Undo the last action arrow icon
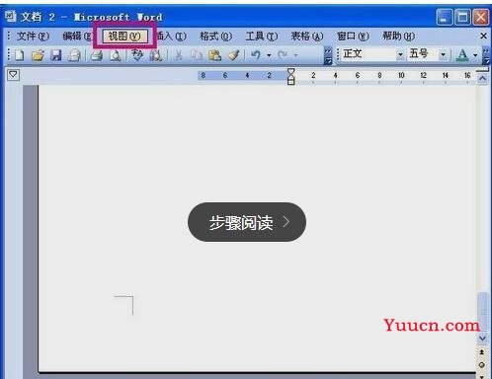The image size is (492, 379). (x=256, y=55)
